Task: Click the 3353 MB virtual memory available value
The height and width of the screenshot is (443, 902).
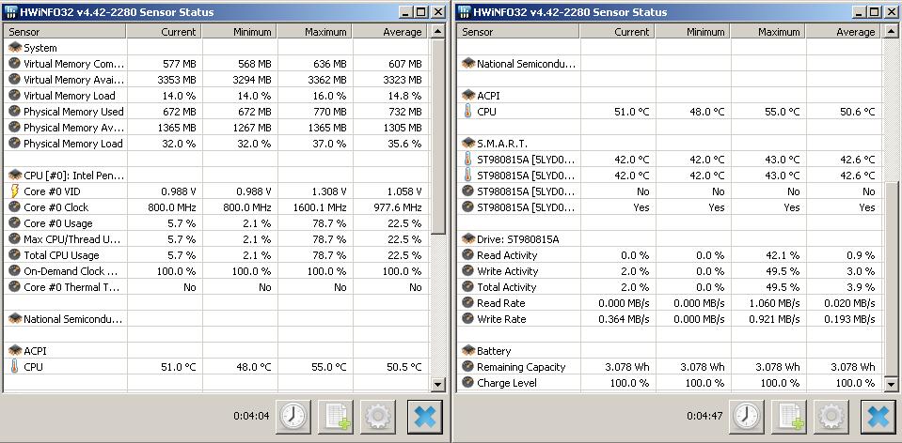Action: (177, 80)
